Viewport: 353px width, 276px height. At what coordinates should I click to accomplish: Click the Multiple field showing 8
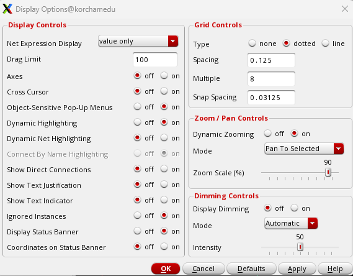271,79
